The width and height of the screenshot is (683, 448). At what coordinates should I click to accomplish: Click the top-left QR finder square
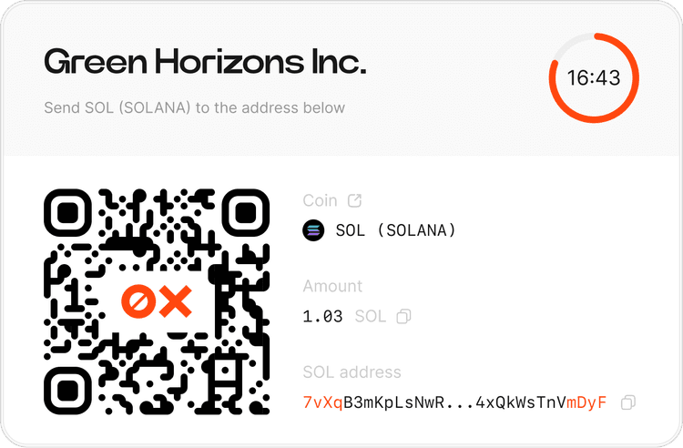pyautogui.click(x=68, y=213)
